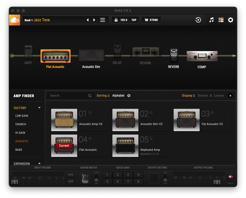Select the Acoustic Sim cabinet

(91, 55)
